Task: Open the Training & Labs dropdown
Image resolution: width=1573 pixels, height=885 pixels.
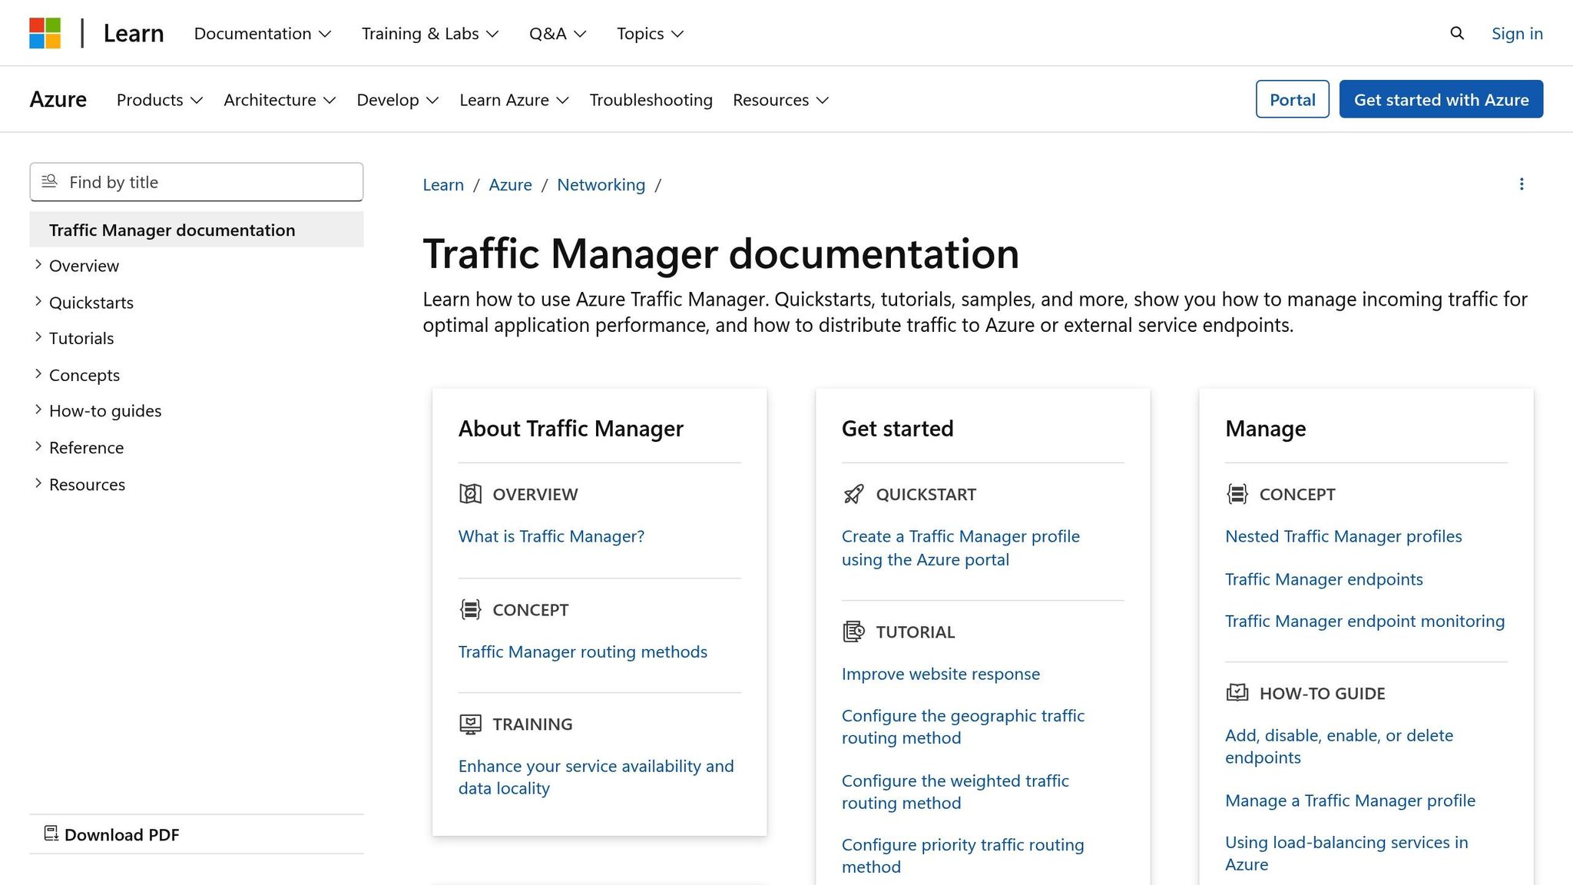Action: (x=430, y=33)
